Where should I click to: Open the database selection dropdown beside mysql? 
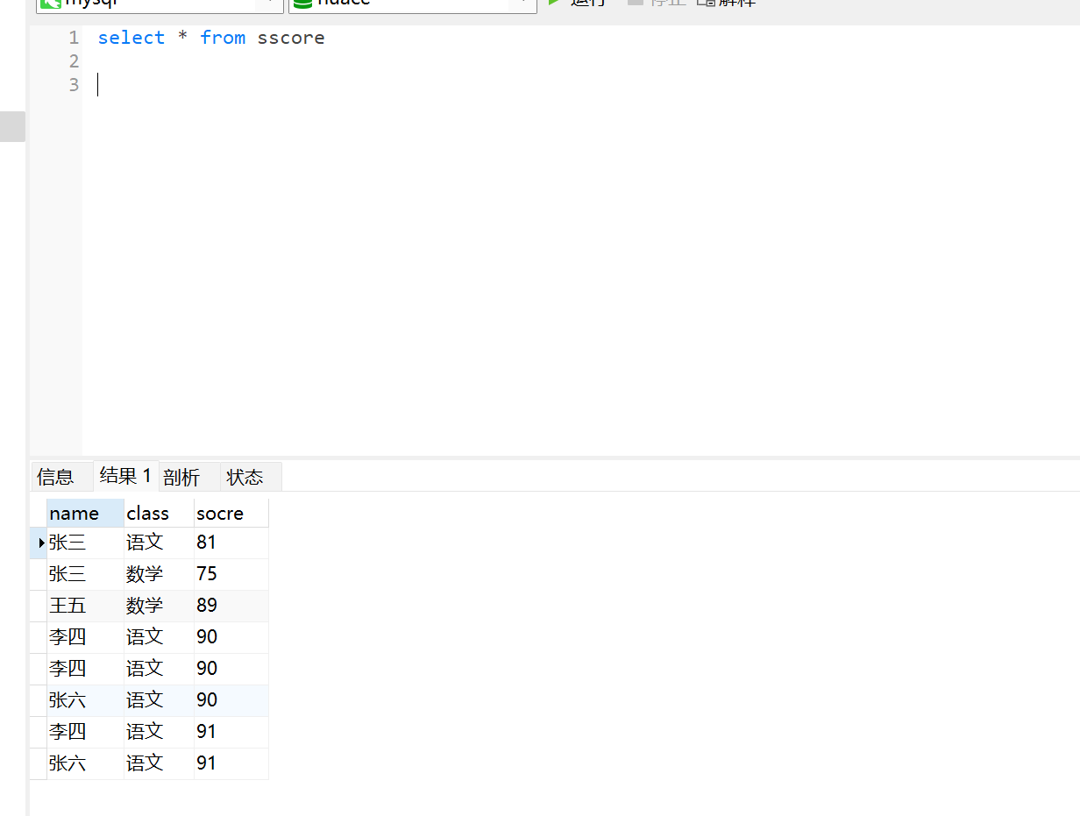412,4
